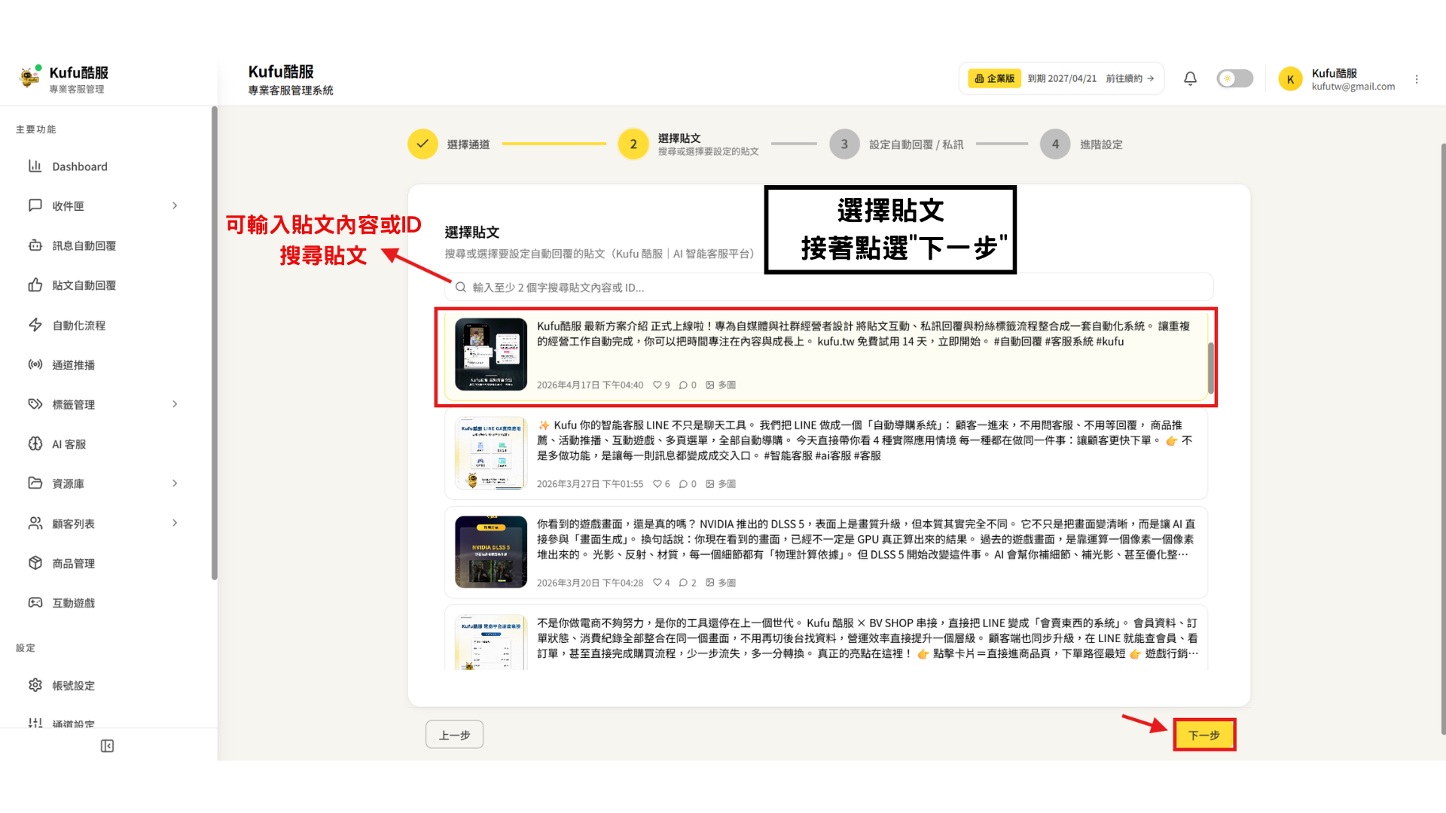Select the NVIDIA DLSS 5 post thumbnail
The width and height of the screenshot is (1446, 813).
pos(491,552)
